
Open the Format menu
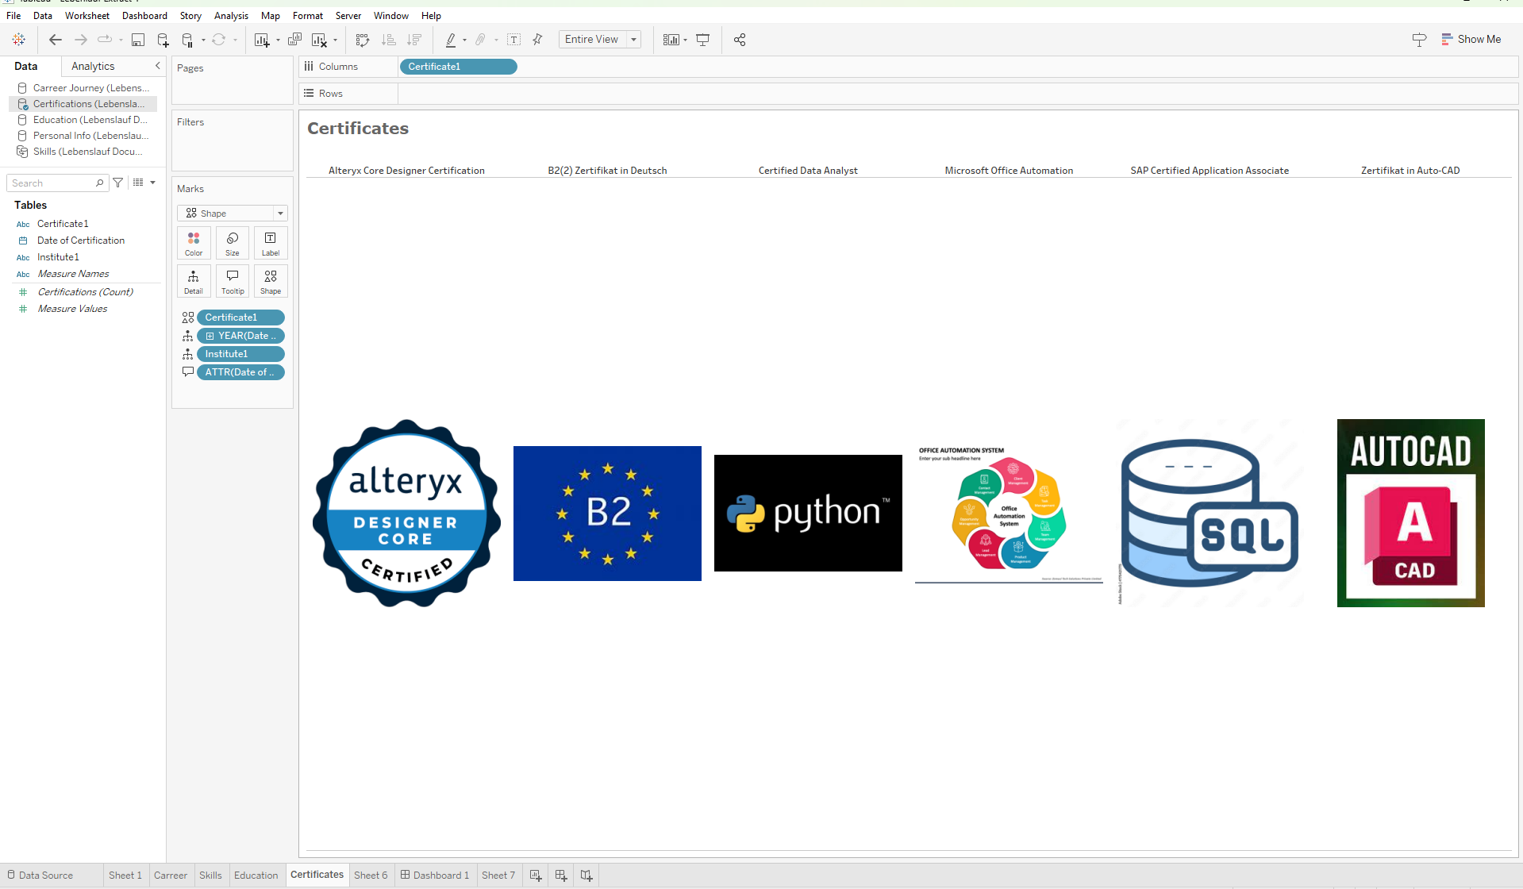coord(308,15)
